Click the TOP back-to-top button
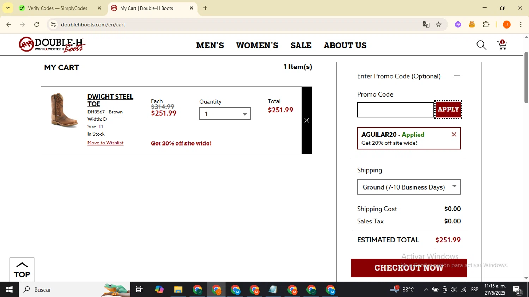 pos(22,270)
